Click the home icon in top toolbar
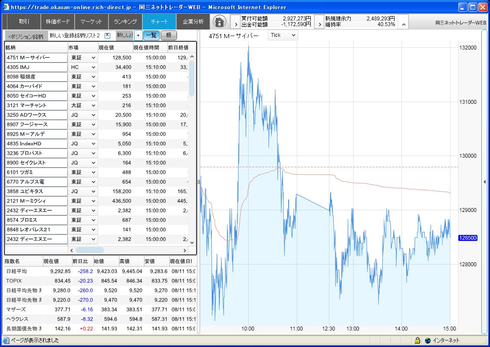The image size is (490, 347). tap(220, 22)
